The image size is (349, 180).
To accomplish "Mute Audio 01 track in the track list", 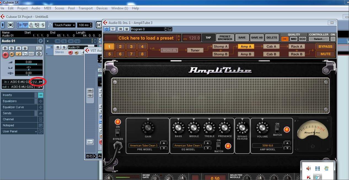I will pos(58,48).
